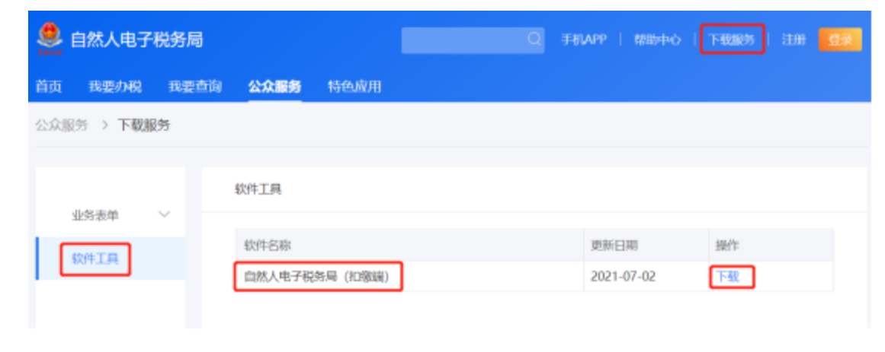Click the 软件工具 panel heading
Screen dimensions: 885x352
pos(258,190)
